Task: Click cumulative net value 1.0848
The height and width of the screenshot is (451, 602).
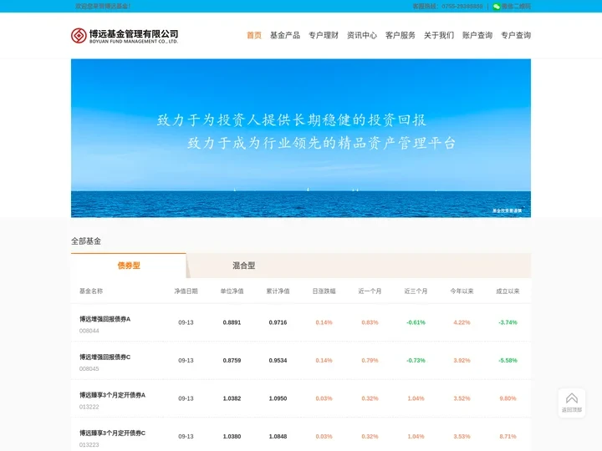Action: coord(278,437)
